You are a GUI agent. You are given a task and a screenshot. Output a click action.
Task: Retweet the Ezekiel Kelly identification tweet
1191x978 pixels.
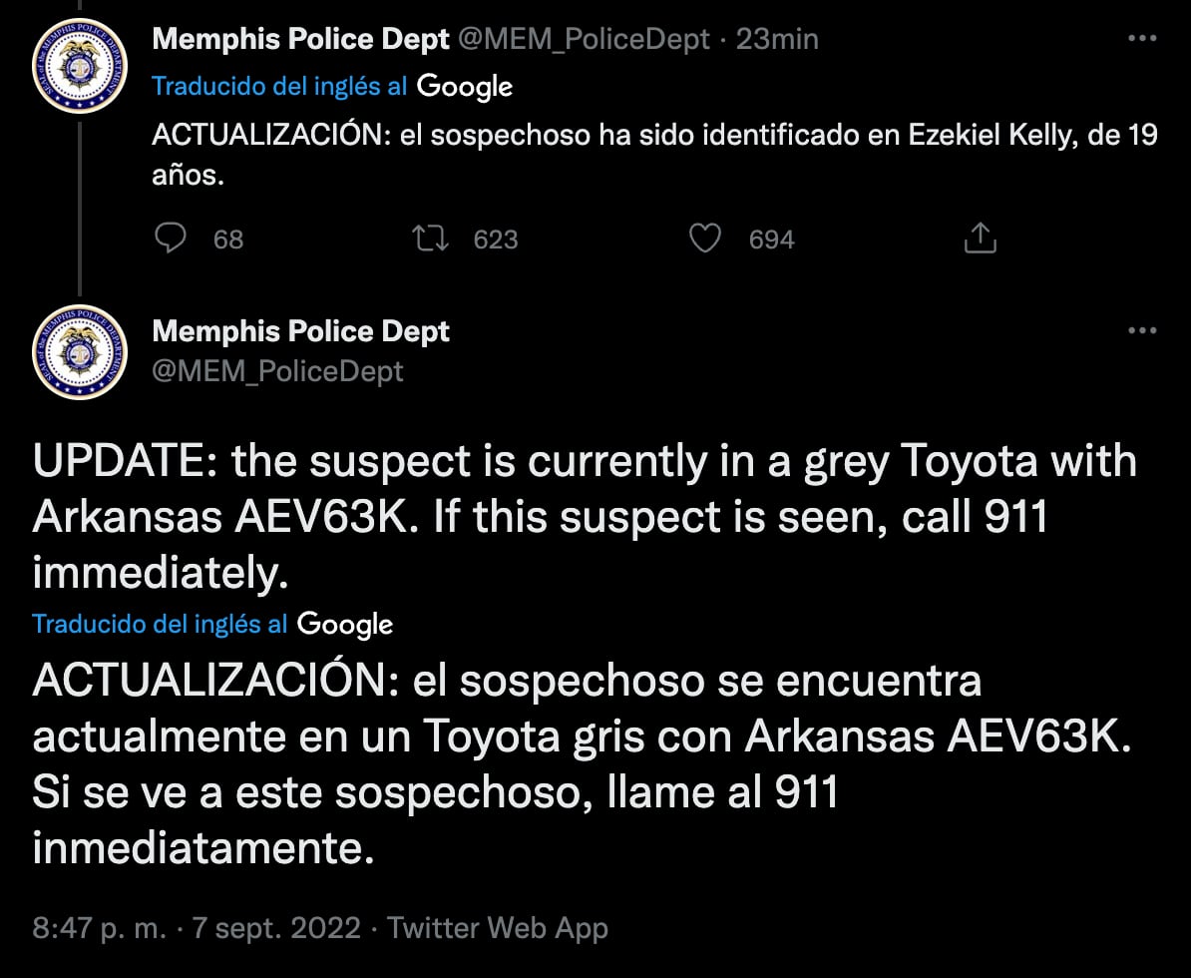pos(431,239)
